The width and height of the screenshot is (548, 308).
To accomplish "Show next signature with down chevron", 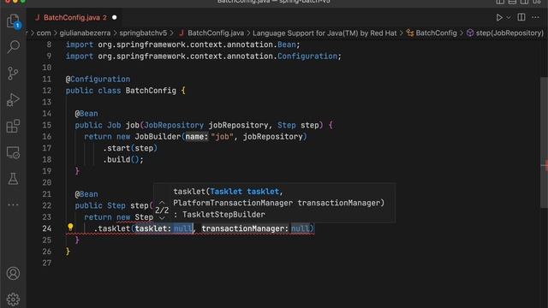I will pyautogui.click(x=162, y=218).
